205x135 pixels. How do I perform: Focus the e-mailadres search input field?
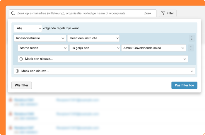(78, 14)
